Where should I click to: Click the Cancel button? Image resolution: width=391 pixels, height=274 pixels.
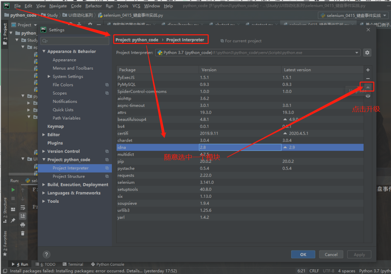pyautogui.click(x=331, y=255)
